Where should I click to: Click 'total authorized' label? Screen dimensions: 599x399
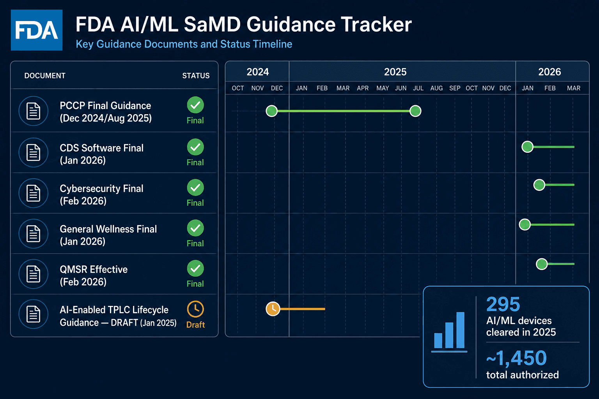523,375
